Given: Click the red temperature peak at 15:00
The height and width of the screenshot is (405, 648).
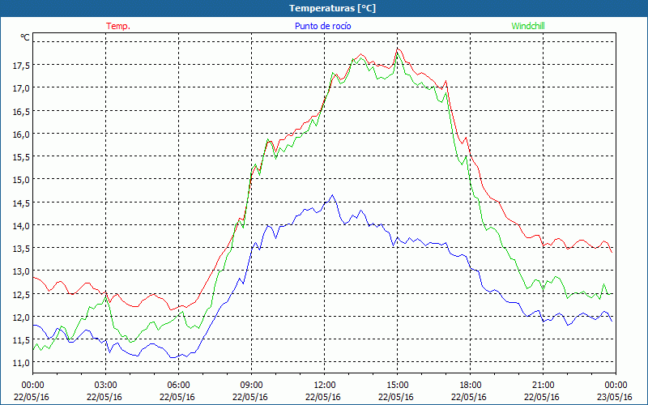Looking at the screenshot, I should (397, 49).
